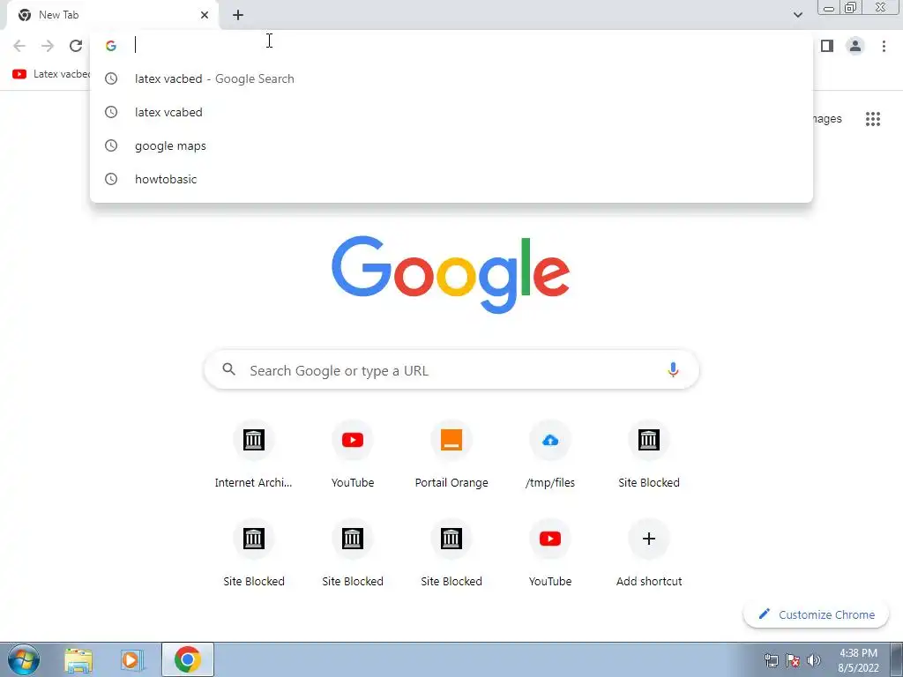Click the browser back arrow

tap(19, 46)
